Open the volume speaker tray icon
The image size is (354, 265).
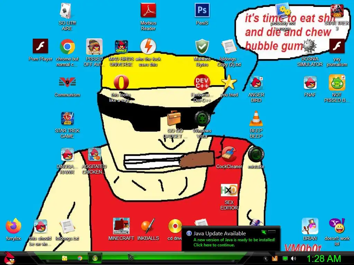pos(293,258)
